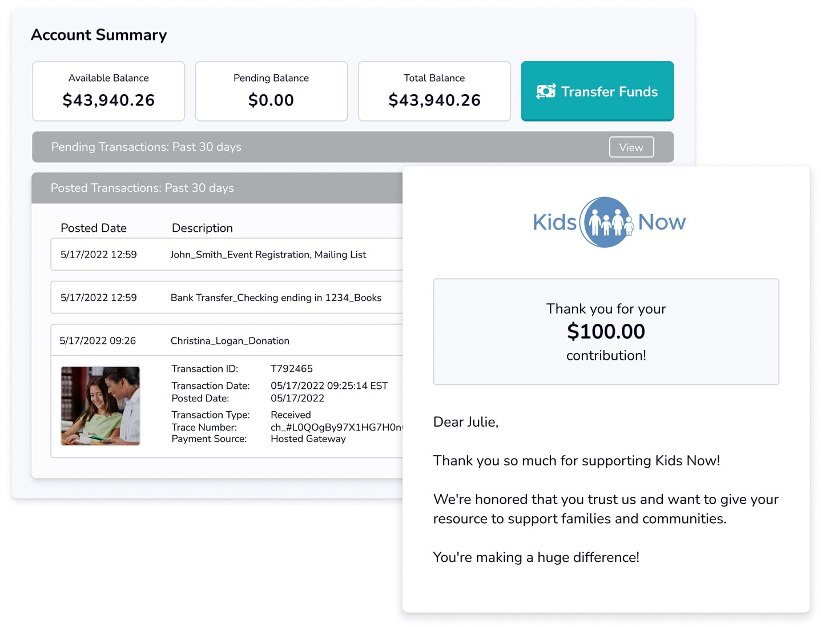Click the $100.00 contribution amount box
The width and height of the screenshot is (821, 627).
tap(606, 332)
